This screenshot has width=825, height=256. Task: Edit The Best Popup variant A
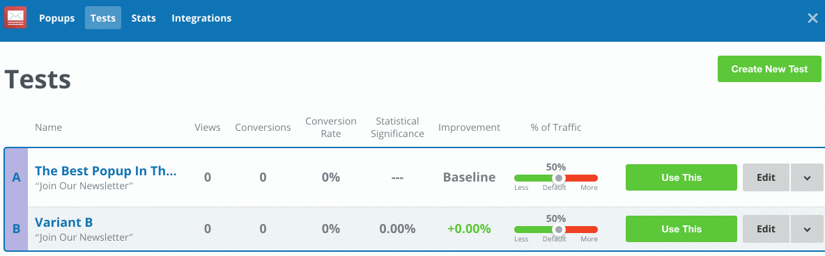click(766, 177)
